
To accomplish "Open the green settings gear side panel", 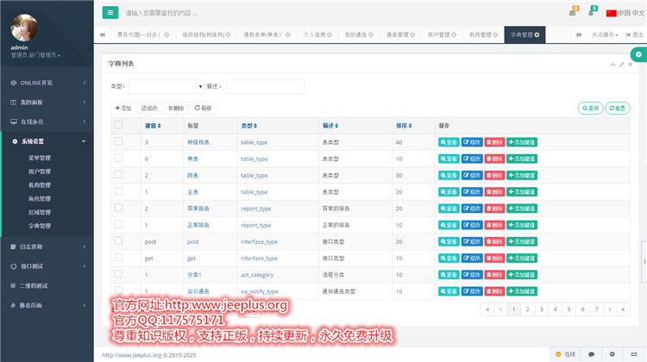I will coord(638,54).
